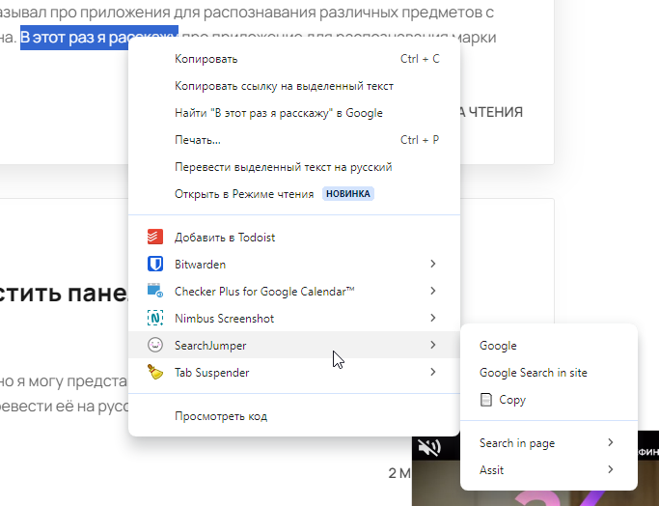Choose Открыть в Режиме чтения
This screenshot has height=506, width=659.
pyautogui.click(x=294, y=194)
